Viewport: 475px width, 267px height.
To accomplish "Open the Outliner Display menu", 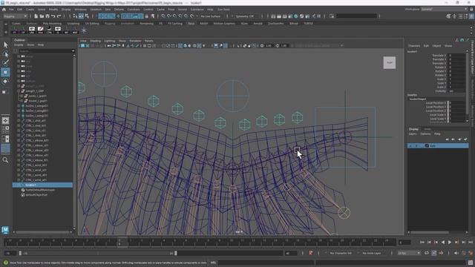I will coord(19,44).
